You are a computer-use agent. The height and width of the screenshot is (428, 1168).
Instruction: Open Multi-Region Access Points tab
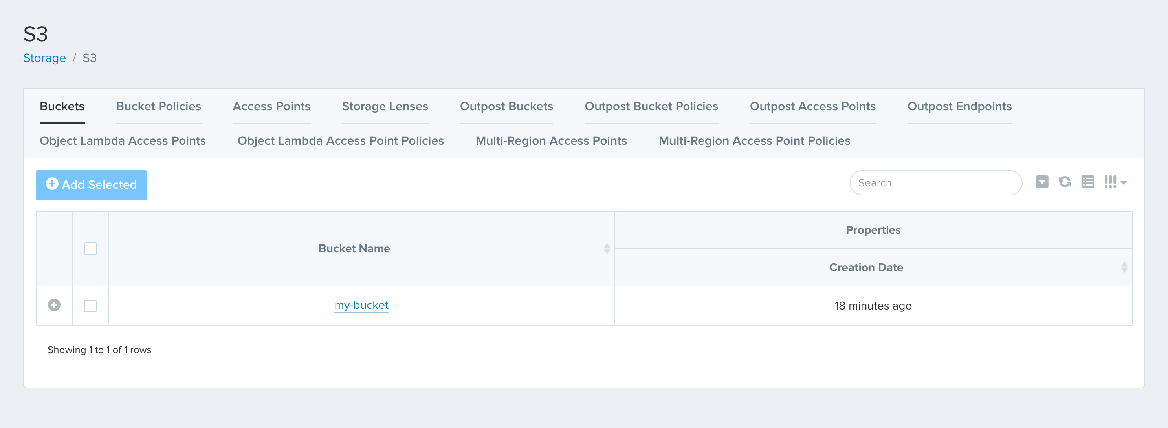(551, 141)
